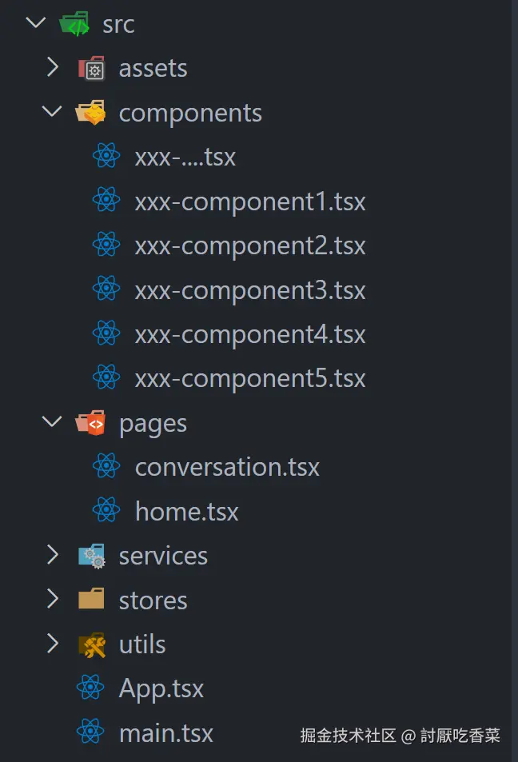Viewport: 518px width, 762px height.
Task: Select the truncated xxx-....tsx file
Action: tap(185, 157)
